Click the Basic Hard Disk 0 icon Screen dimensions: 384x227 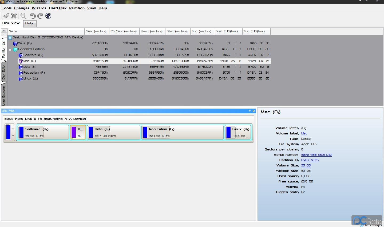(10, 38)
